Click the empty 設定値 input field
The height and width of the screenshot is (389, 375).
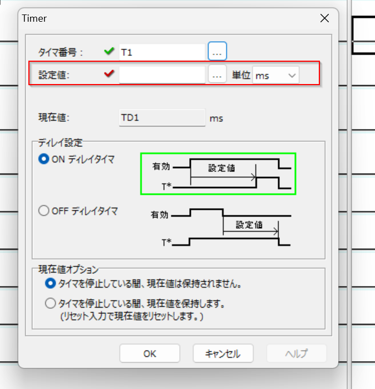click(162, 75)
